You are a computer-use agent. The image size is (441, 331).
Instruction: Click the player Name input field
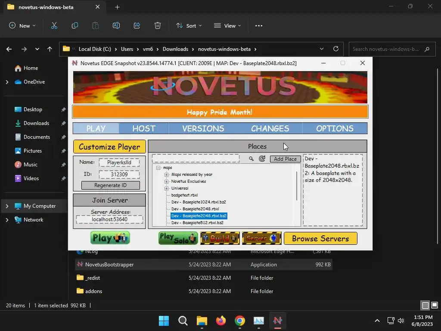point(119,162)
